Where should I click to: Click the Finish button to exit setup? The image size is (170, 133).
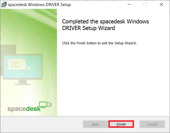pyautogui.click(x=121, y=124)
